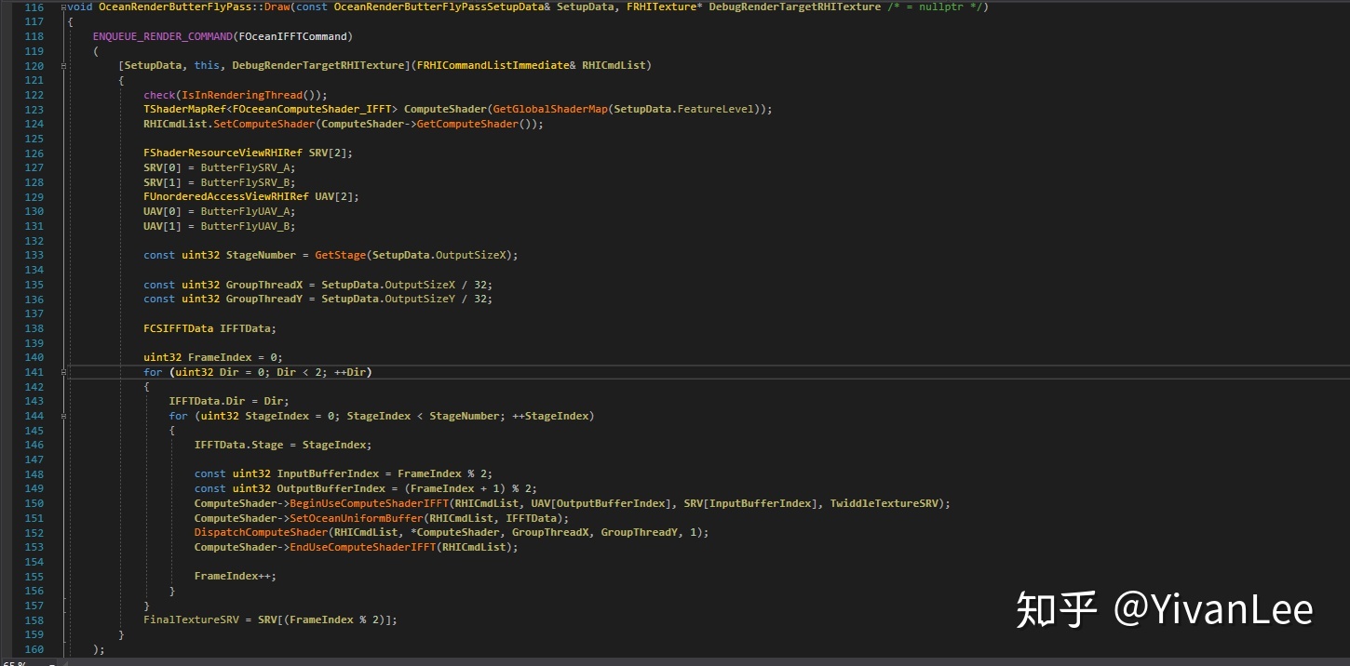The width and height of the screenshot is (1350, 666).
Task: Click InputBufferIndex declaration on line 148
Action: coord(328,473)
